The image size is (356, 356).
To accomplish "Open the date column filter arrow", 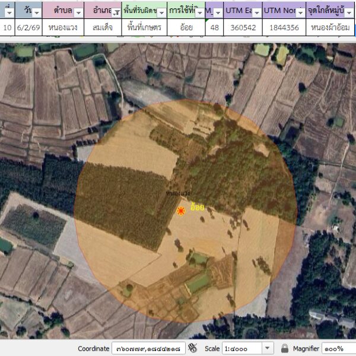I will [36, 12].
